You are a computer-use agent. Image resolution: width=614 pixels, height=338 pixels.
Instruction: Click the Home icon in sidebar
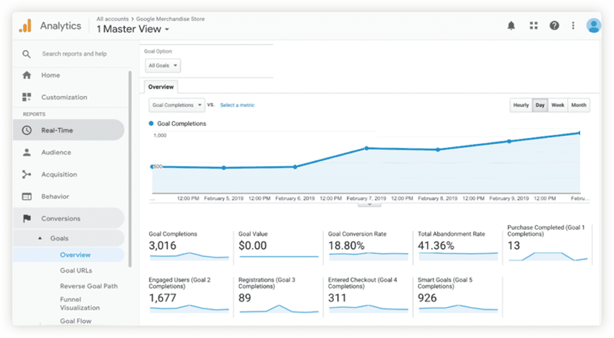27,75
